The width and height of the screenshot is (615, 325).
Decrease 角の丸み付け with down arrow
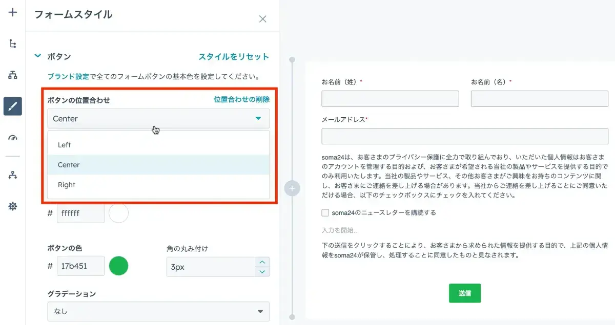[x=262, y=272]
